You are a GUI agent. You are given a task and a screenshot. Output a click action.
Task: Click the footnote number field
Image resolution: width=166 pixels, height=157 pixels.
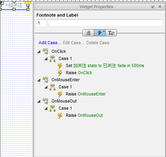[x=41, y=23]
